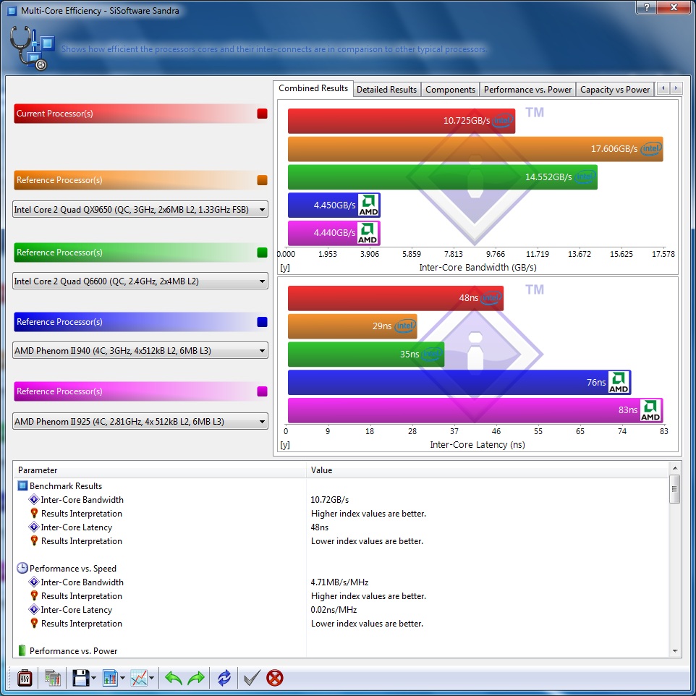
Task: Click the green 14.552GB/s bandwidth bar
Action: click(443, 177)
